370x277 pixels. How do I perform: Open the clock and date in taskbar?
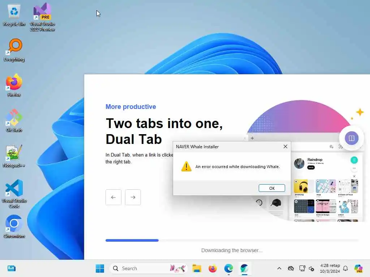point(330,268)
